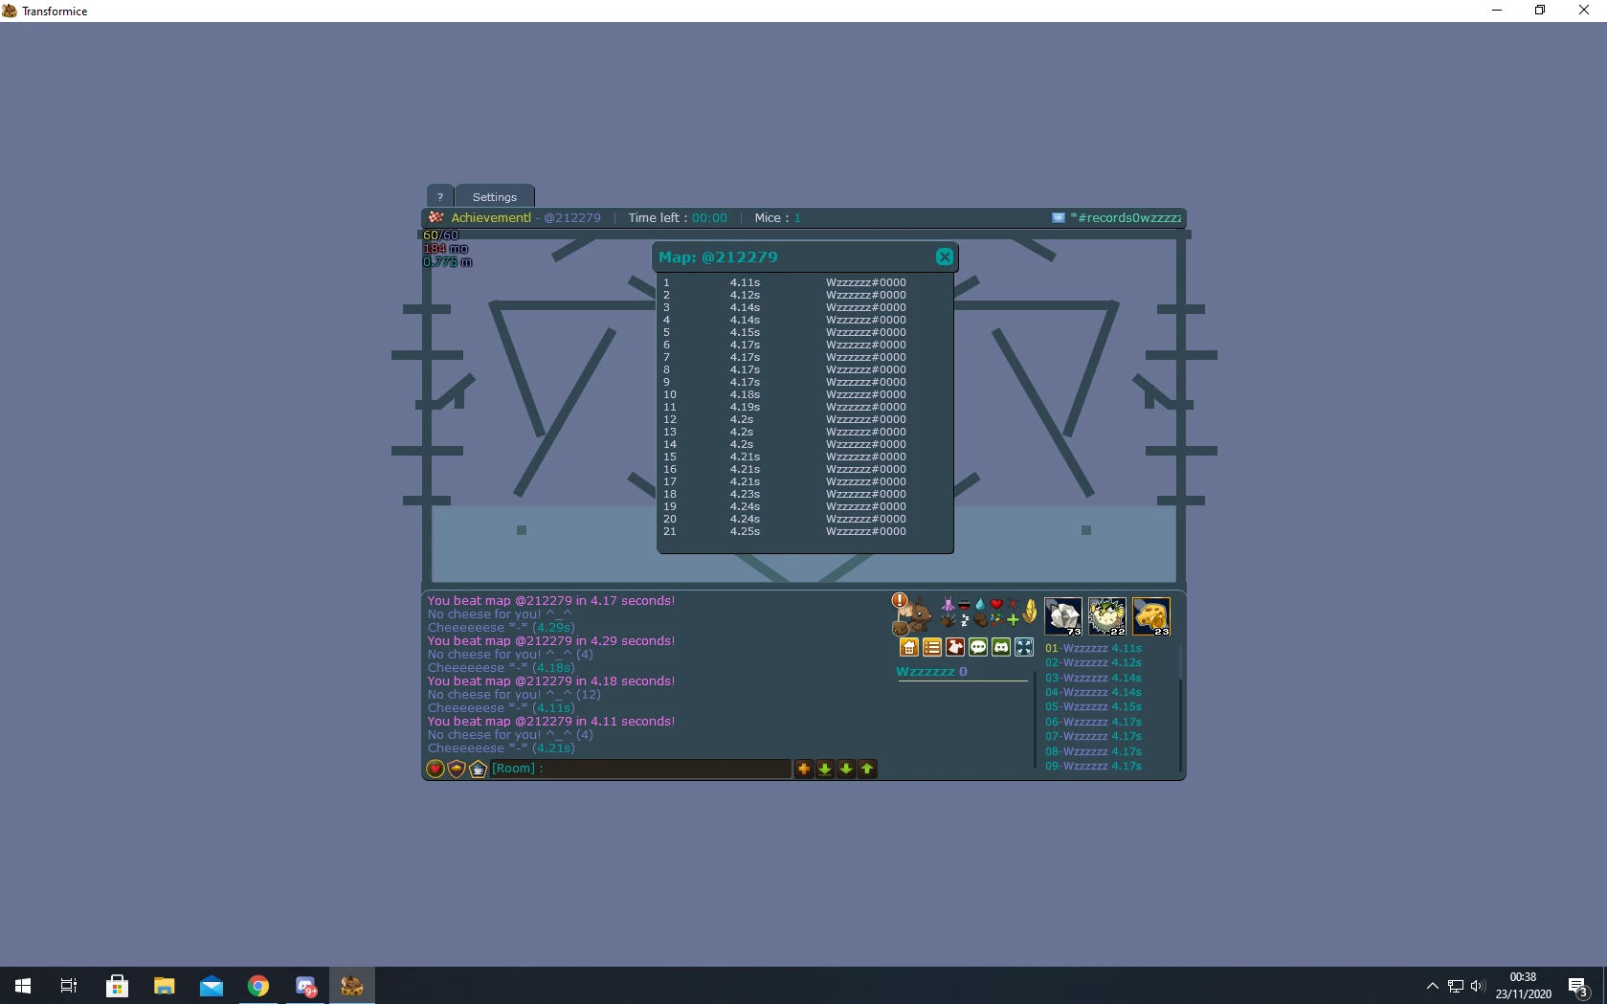Select the purple dress dance emote
1607x1004 pixels.
[x=948, y=604]
